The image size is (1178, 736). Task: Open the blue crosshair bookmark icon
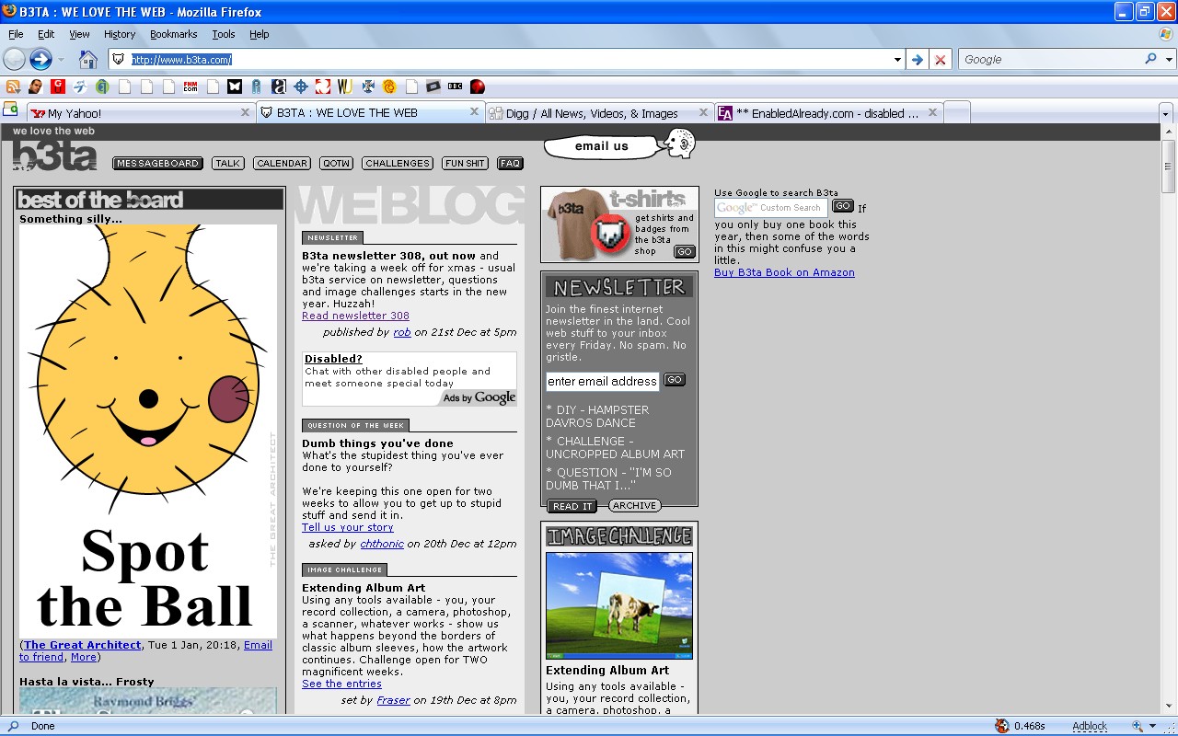coord(301,86)
